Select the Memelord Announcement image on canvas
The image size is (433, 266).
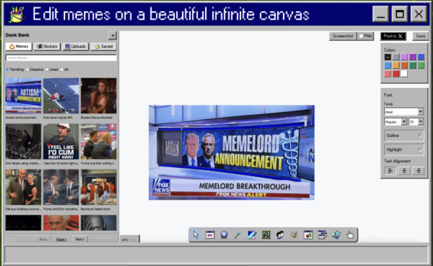coord(232,153)
